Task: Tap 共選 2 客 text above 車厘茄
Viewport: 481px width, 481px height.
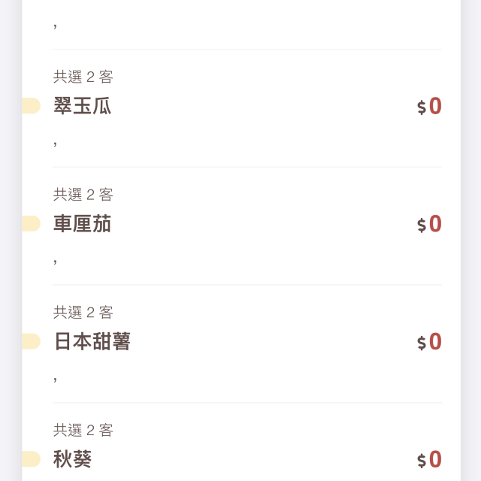Action: click(83, 195)
